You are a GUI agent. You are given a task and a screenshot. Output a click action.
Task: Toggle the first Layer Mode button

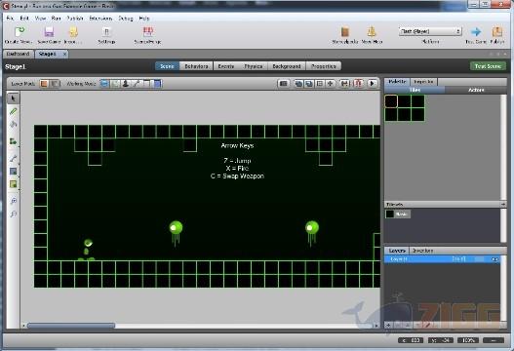coord(44,84)
